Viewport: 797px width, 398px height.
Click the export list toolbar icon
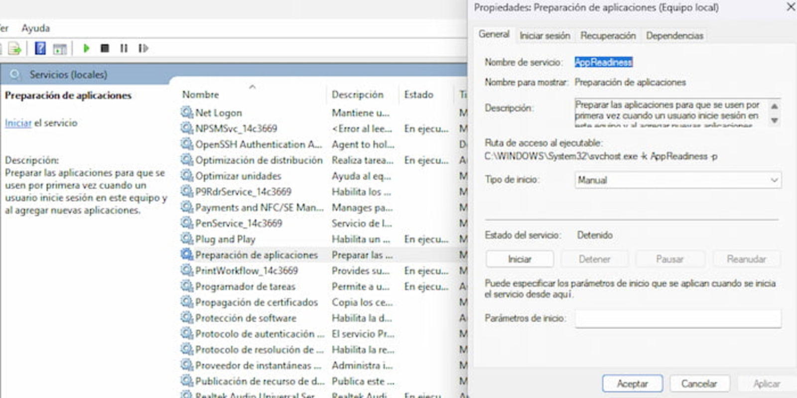click(x=15, y=48)
